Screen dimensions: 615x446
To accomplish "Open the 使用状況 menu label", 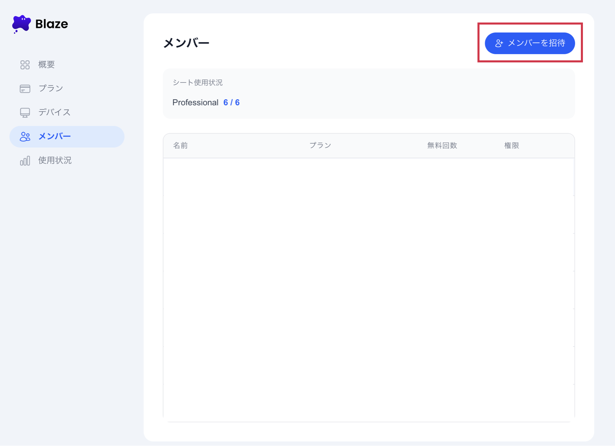I will [55, 161].
